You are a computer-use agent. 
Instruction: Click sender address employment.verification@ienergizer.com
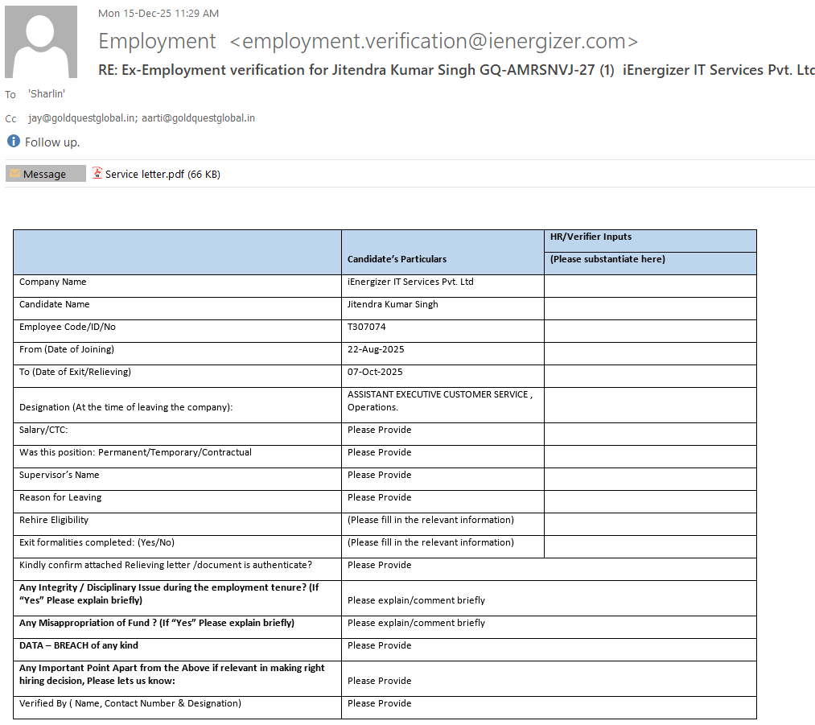click(x=434, y=41)
